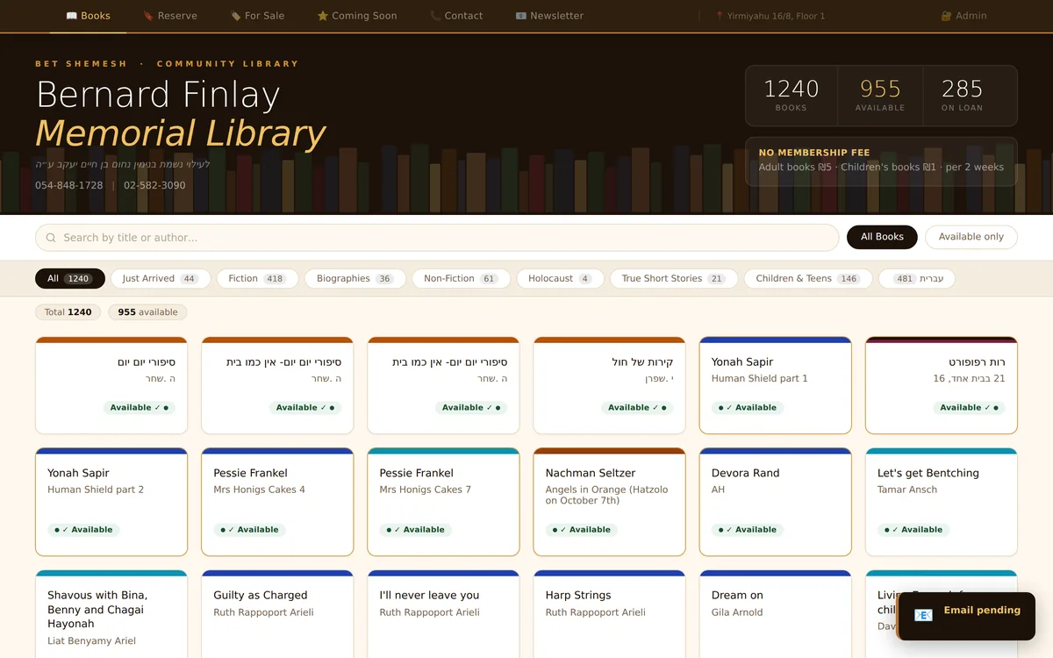Click Available badge on Let's get Bentching
This screenshot has width=1053, height=658.
(913, 530)
